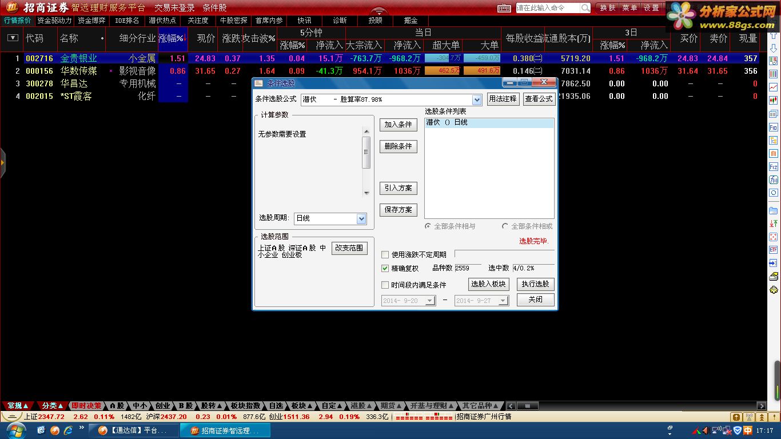Click the ETF sidebar icon

774,250
